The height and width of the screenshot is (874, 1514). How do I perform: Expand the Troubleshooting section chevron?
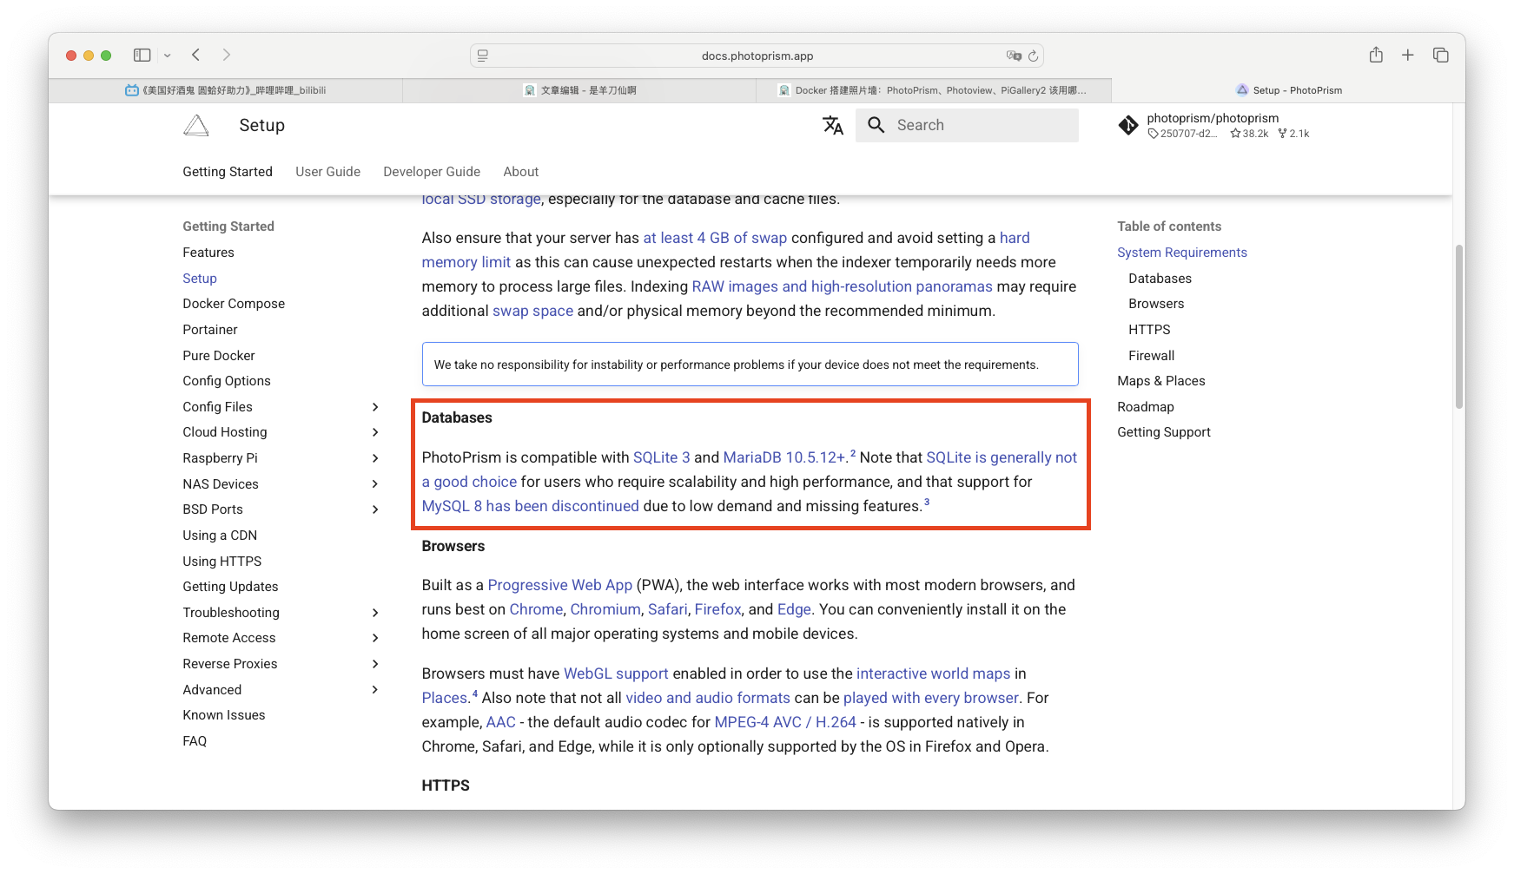tap(375, 613)
